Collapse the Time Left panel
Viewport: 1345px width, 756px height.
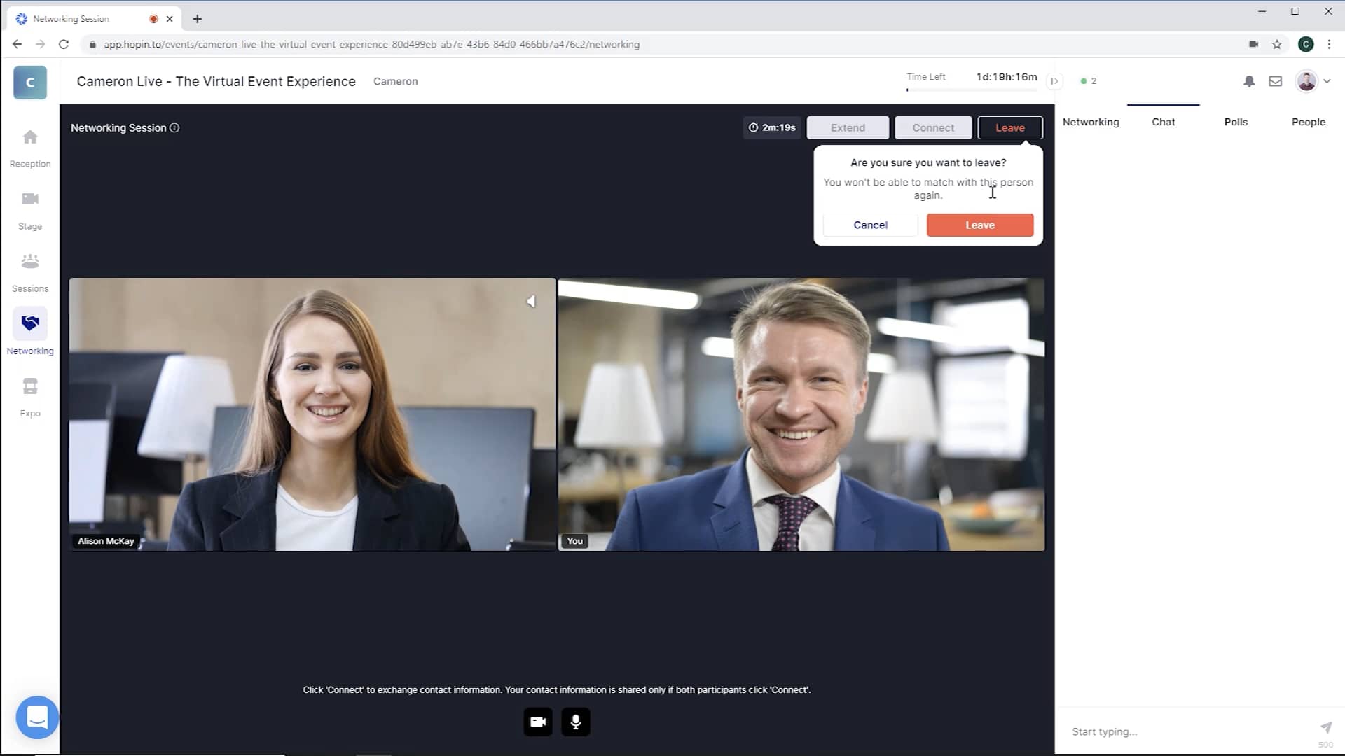click(1054, 81)
